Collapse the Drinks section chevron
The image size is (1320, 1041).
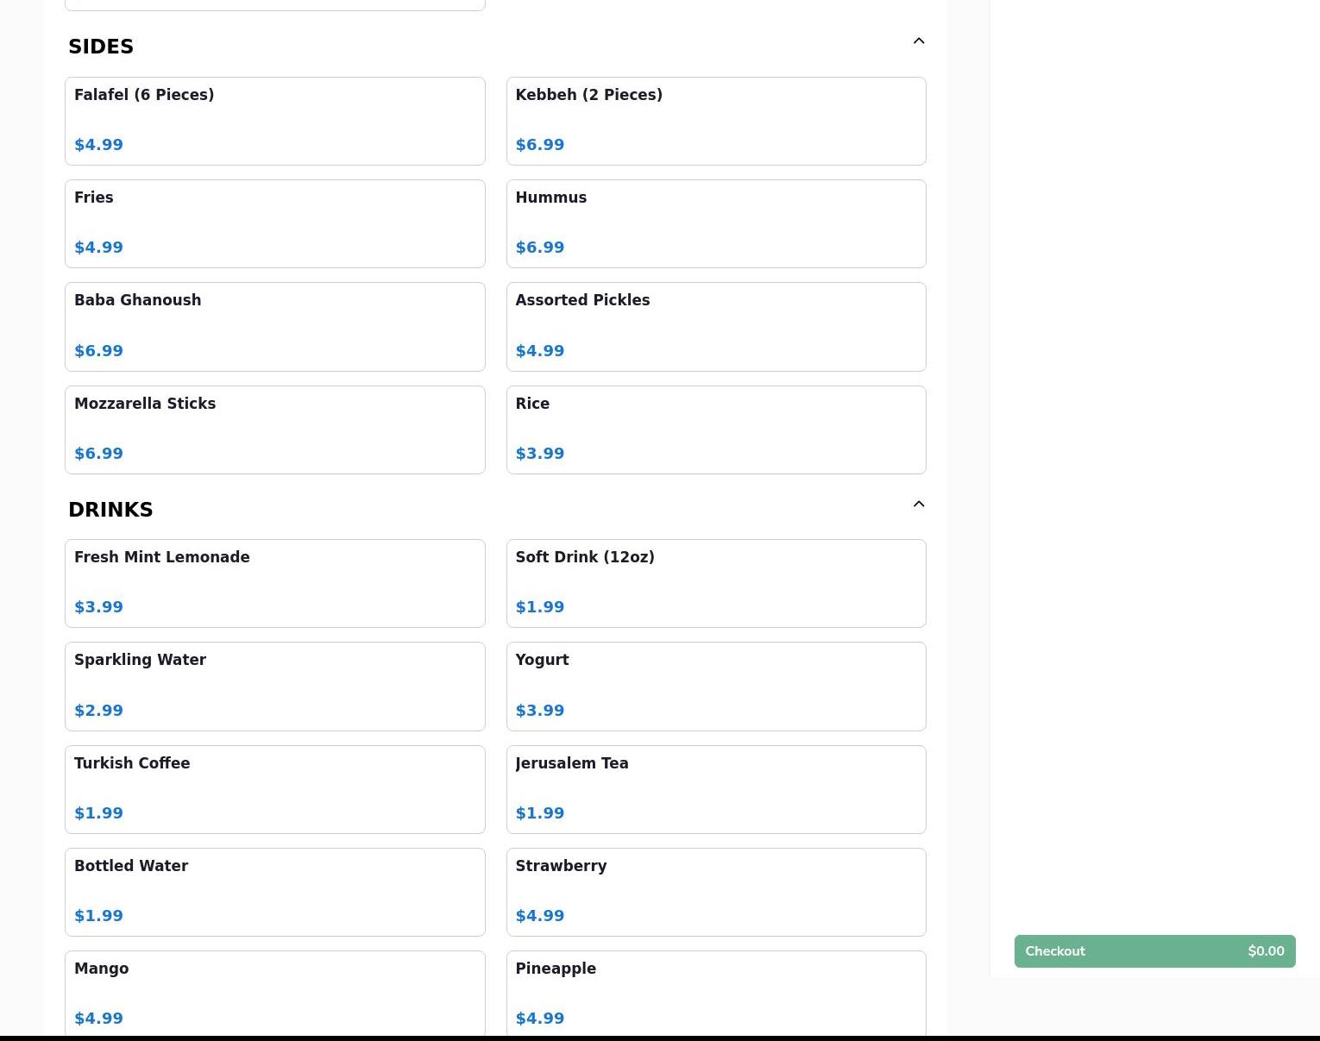click(x=918, y=505)
